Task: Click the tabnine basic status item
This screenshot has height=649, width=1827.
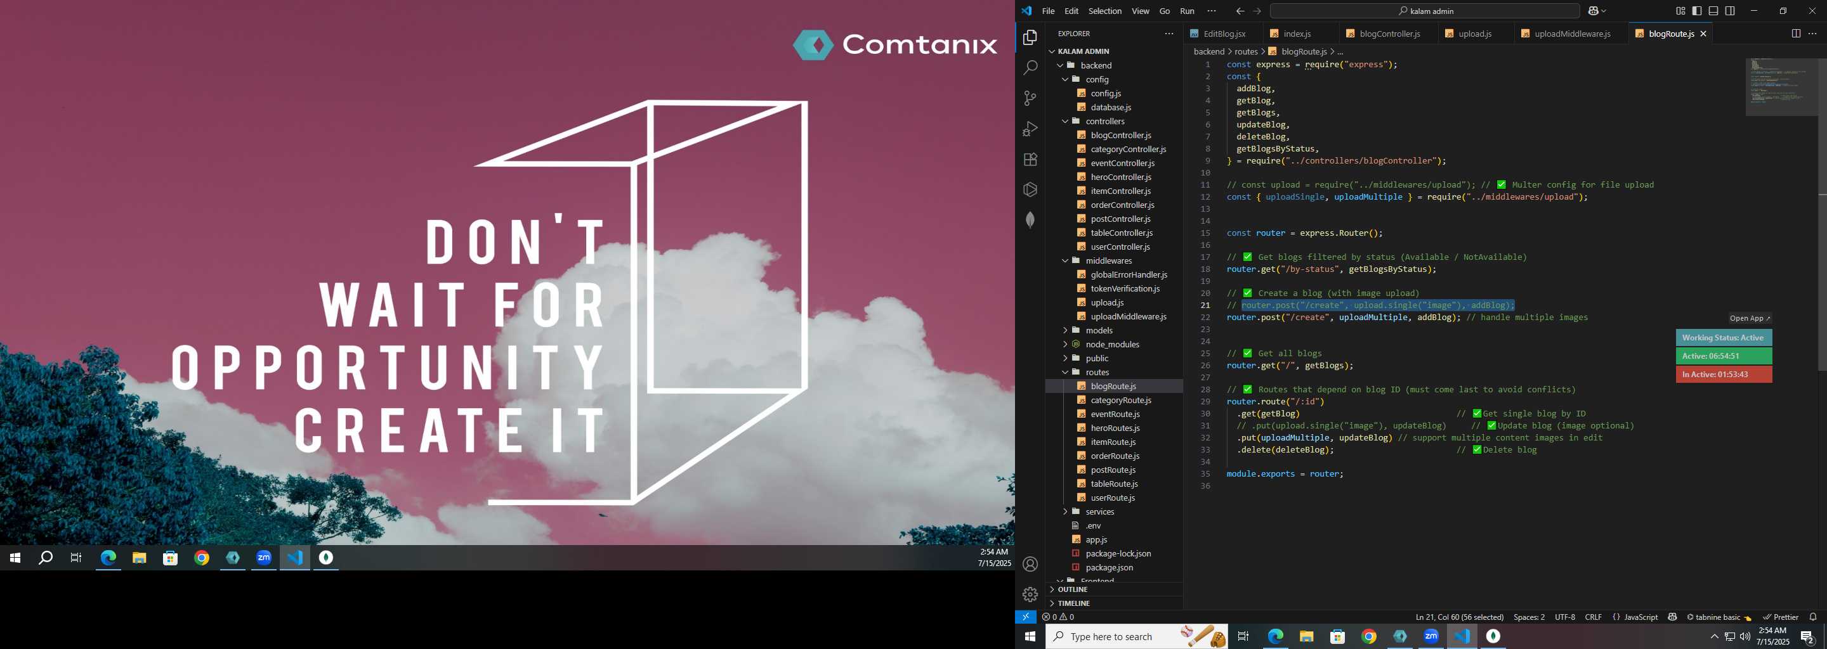Action: pyautogui.click(x=1719, y=617)
